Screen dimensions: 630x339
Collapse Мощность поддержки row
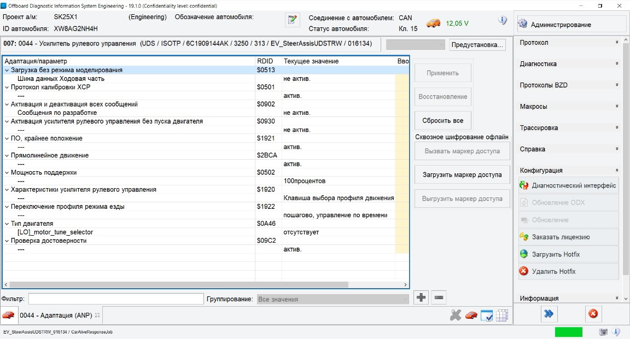[7, 172]
